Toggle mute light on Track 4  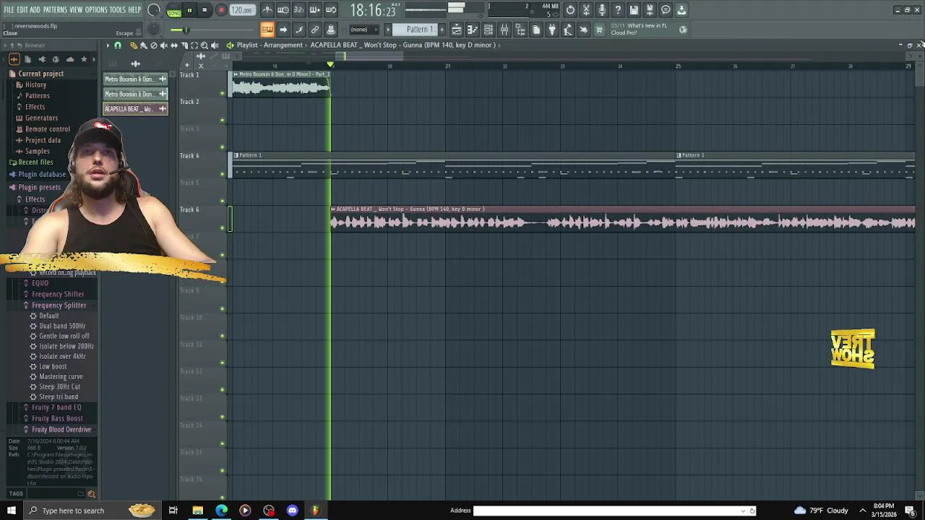(x=223, y=174)
